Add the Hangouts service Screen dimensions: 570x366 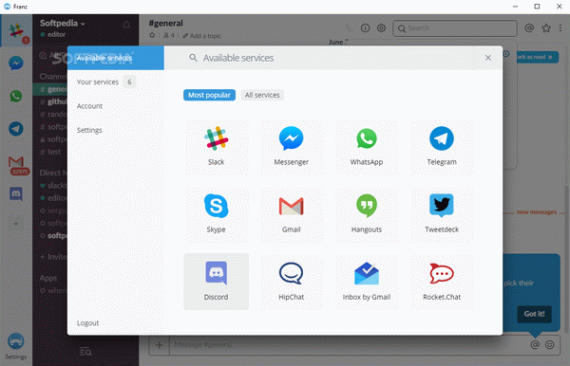click(367, 214)
